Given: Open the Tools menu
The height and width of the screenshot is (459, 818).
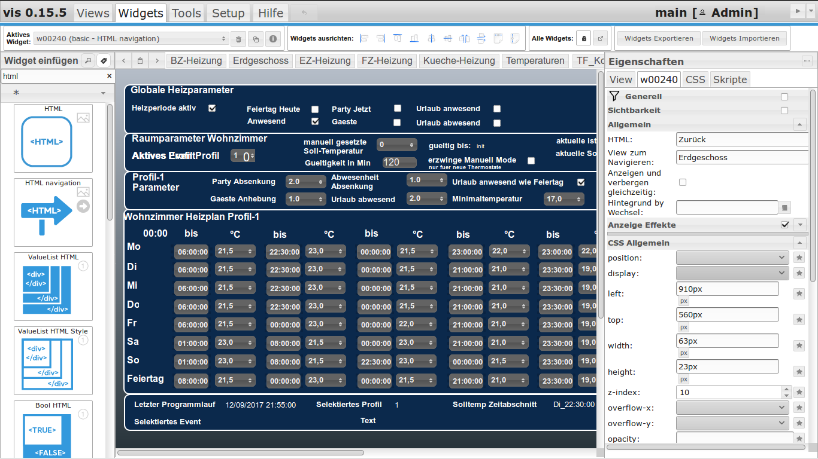Looking at the screenshot, I should point(186,13).
